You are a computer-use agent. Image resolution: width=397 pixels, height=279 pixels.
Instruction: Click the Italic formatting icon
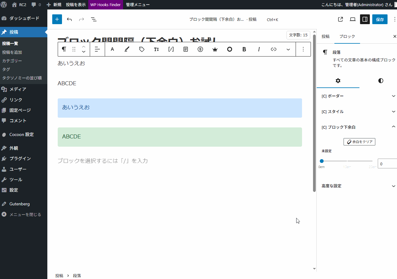259,49
